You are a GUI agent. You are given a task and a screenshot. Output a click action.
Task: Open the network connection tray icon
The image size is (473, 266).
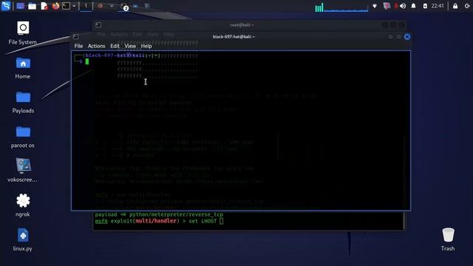(375, 6)
